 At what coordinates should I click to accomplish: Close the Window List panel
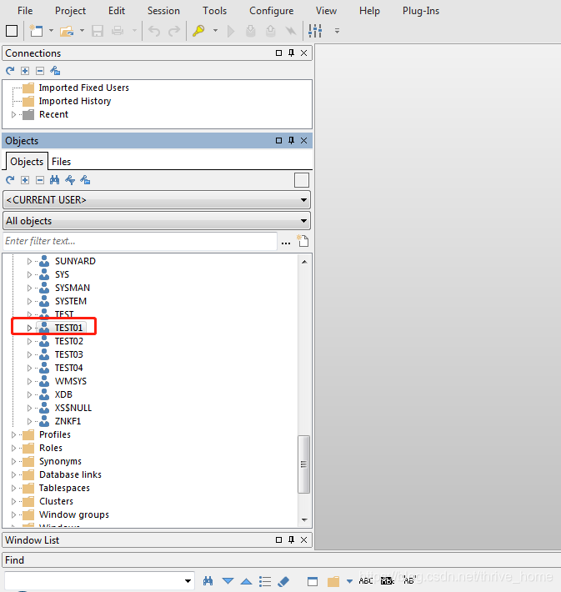coord(303,540)
